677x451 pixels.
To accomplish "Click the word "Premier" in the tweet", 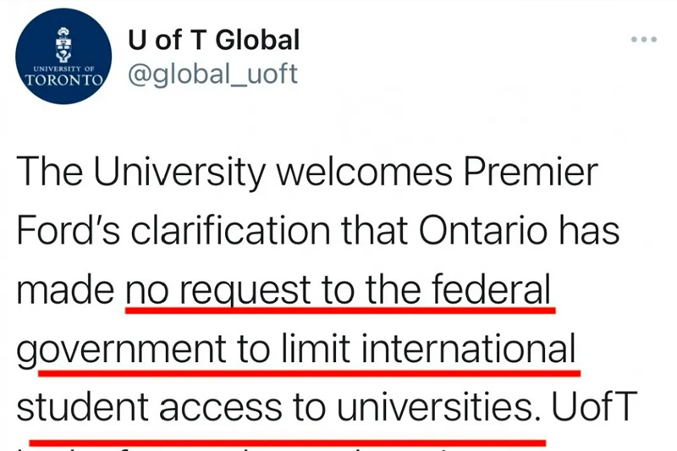I will click(531, 171).
